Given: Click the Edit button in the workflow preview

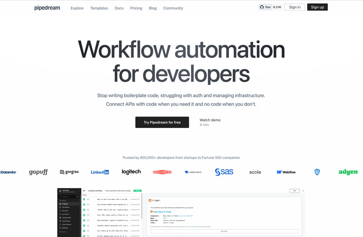Looking at the screenshot, I should tap(294, 191).
